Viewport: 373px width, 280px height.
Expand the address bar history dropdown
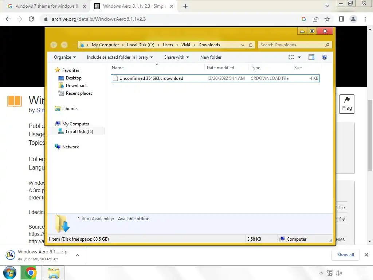242,45
